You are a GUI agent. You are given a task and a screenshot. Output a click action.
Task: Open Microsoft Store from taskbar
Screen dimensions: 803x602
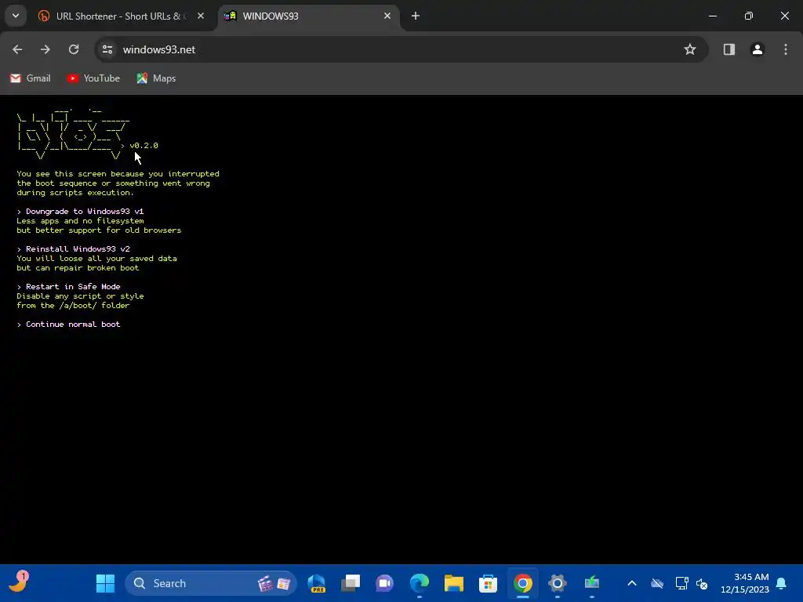(x=488, y=583)
